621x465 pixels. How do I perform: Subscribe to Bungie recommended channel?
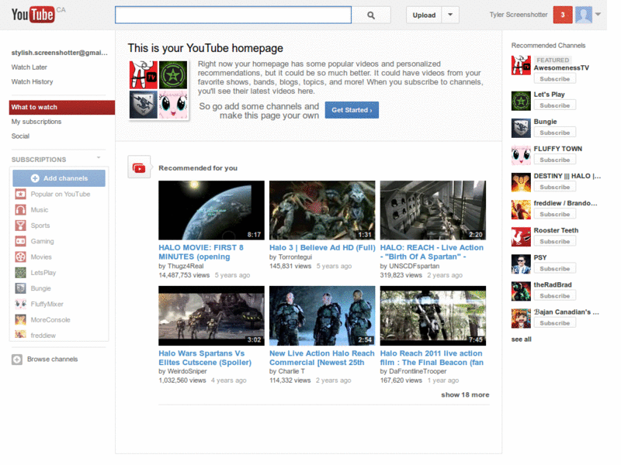click(554, 133)
